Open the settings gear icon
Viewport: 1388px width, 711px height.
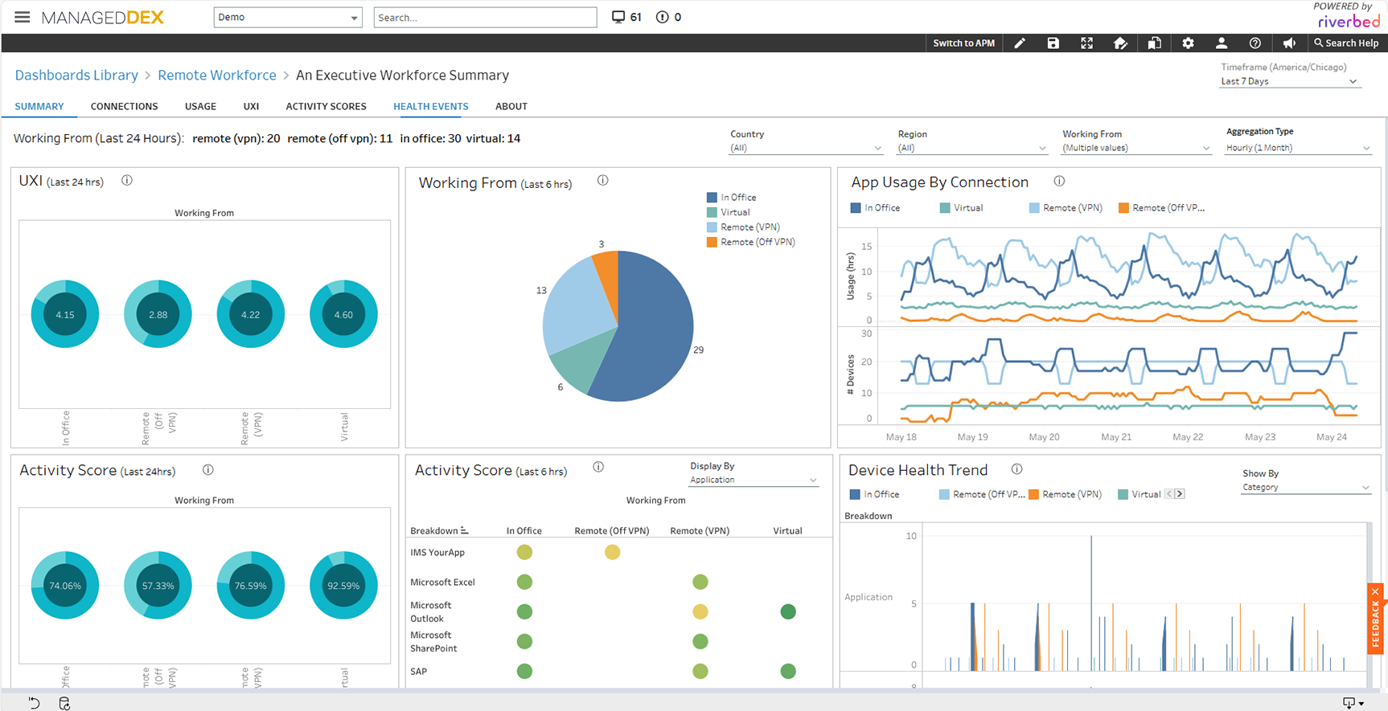1188,43
